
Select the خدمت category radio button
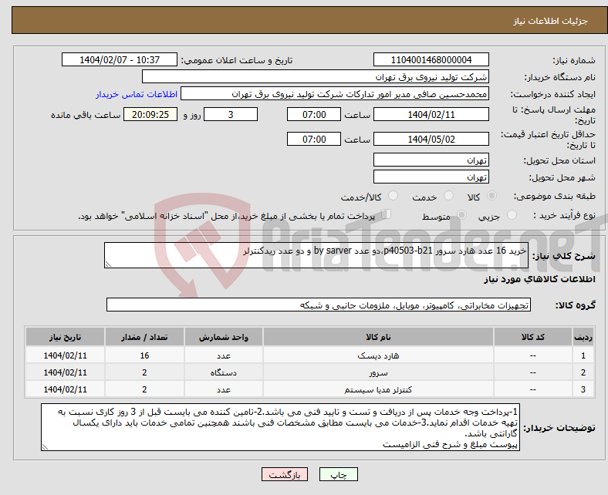(448, 196)
